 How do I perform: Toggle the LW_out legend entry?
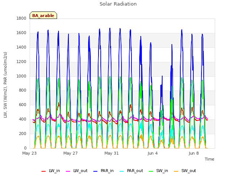click(77, 171)
